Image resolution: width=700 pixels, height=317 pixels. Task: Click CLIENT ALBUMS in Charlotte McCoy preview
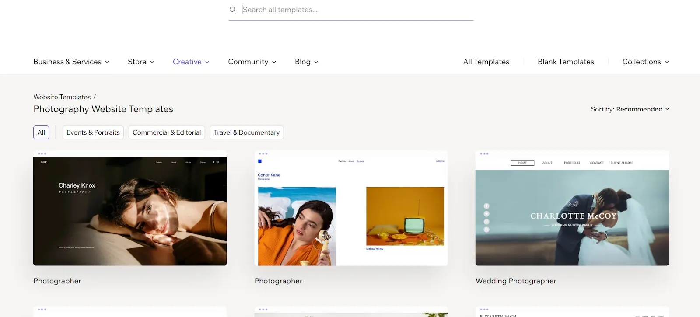622,163
